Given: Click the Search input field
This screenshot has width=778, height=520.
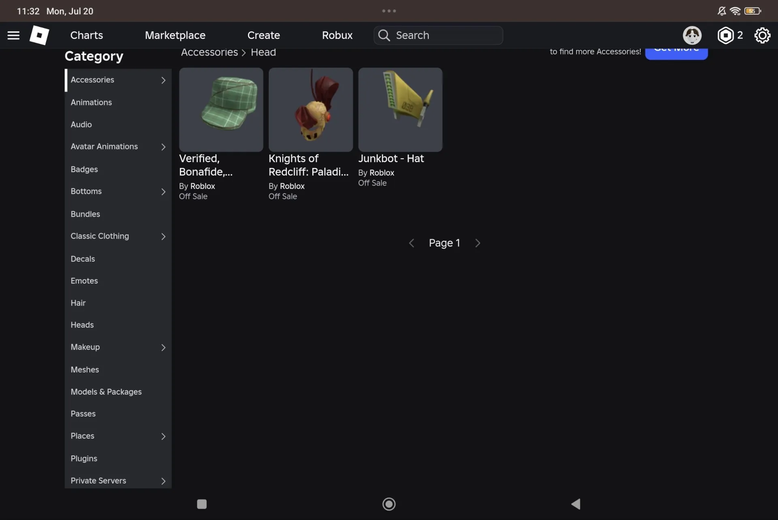Looking at the screenshot, I should pyautogui.click(x=438, y=35).
